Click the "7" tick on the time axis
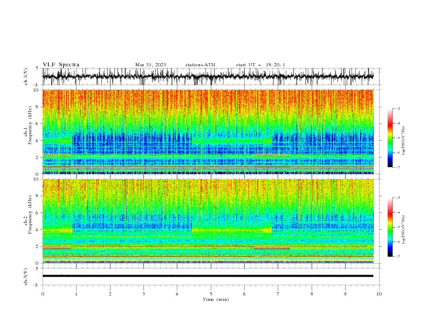427x330 pixels. coord(278,294)
